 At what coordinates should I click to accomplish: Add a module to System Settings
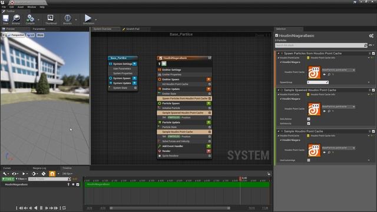[135, 64]
